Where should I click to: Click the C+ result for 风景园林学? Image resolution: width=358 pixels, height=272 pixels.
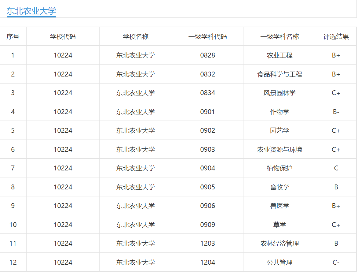[336, 93]
